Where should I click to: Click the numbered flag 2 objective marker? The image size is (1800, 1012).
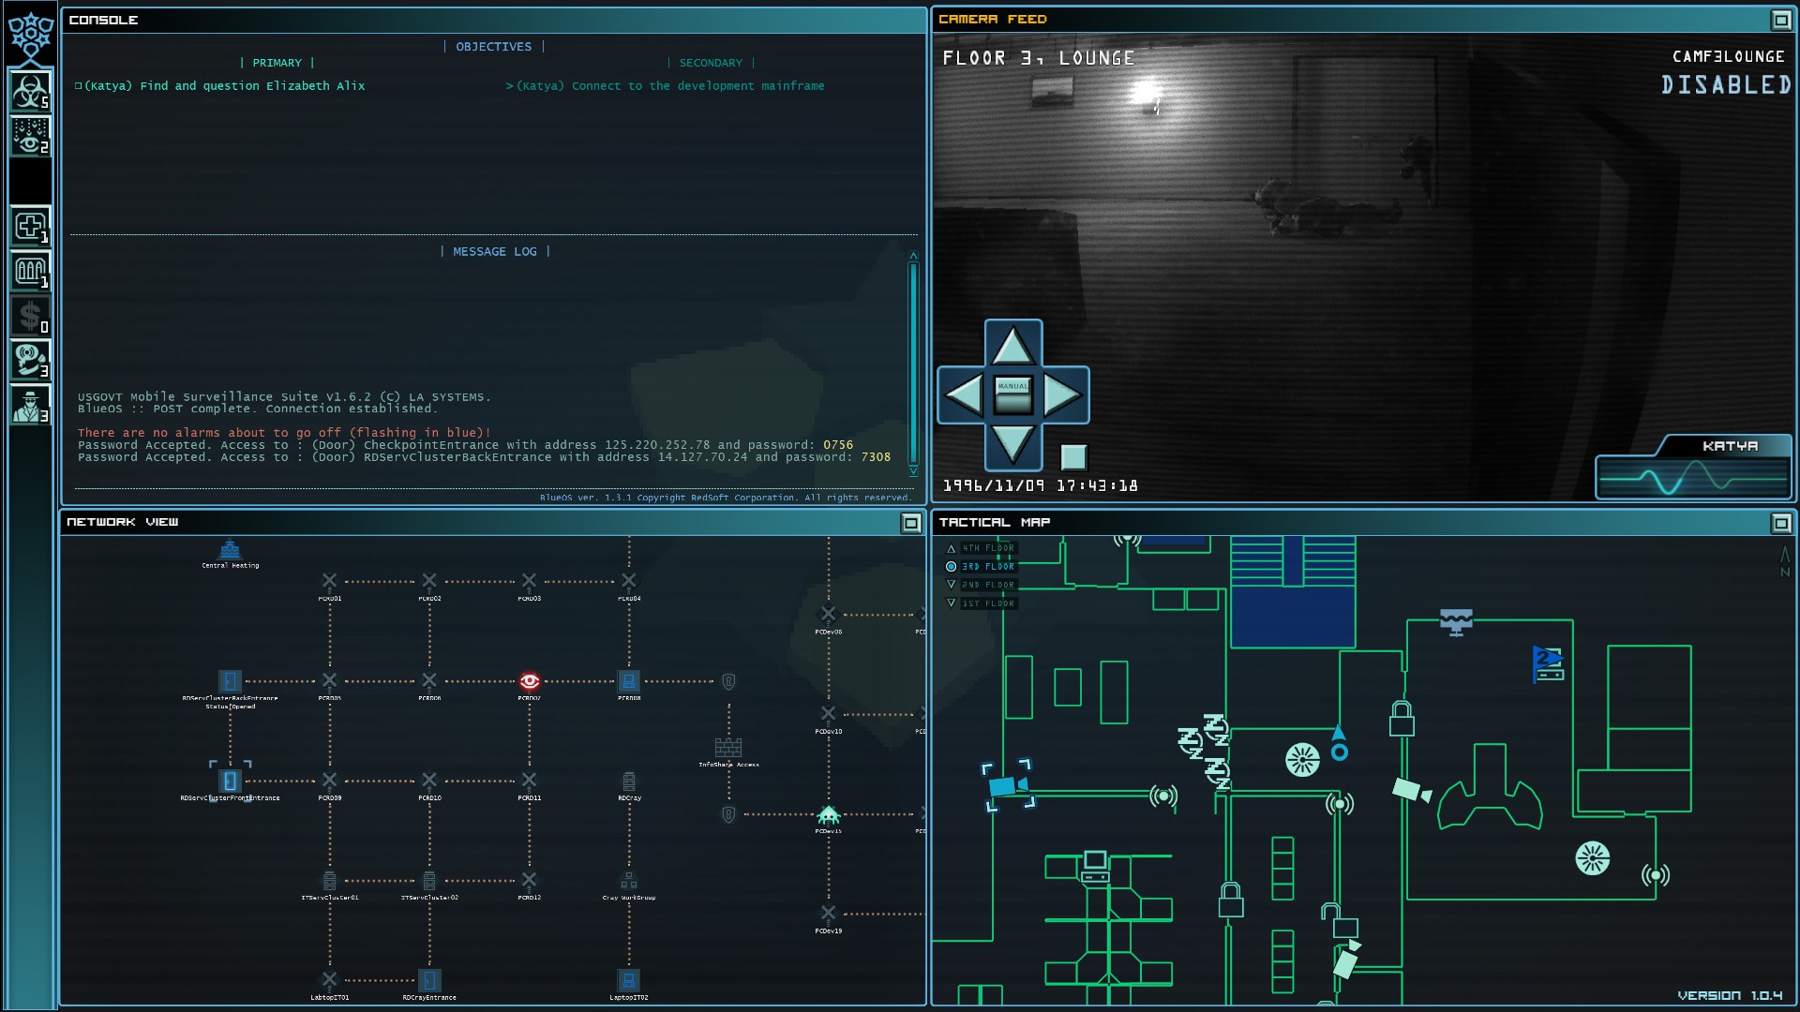[x=1548, y=663]
